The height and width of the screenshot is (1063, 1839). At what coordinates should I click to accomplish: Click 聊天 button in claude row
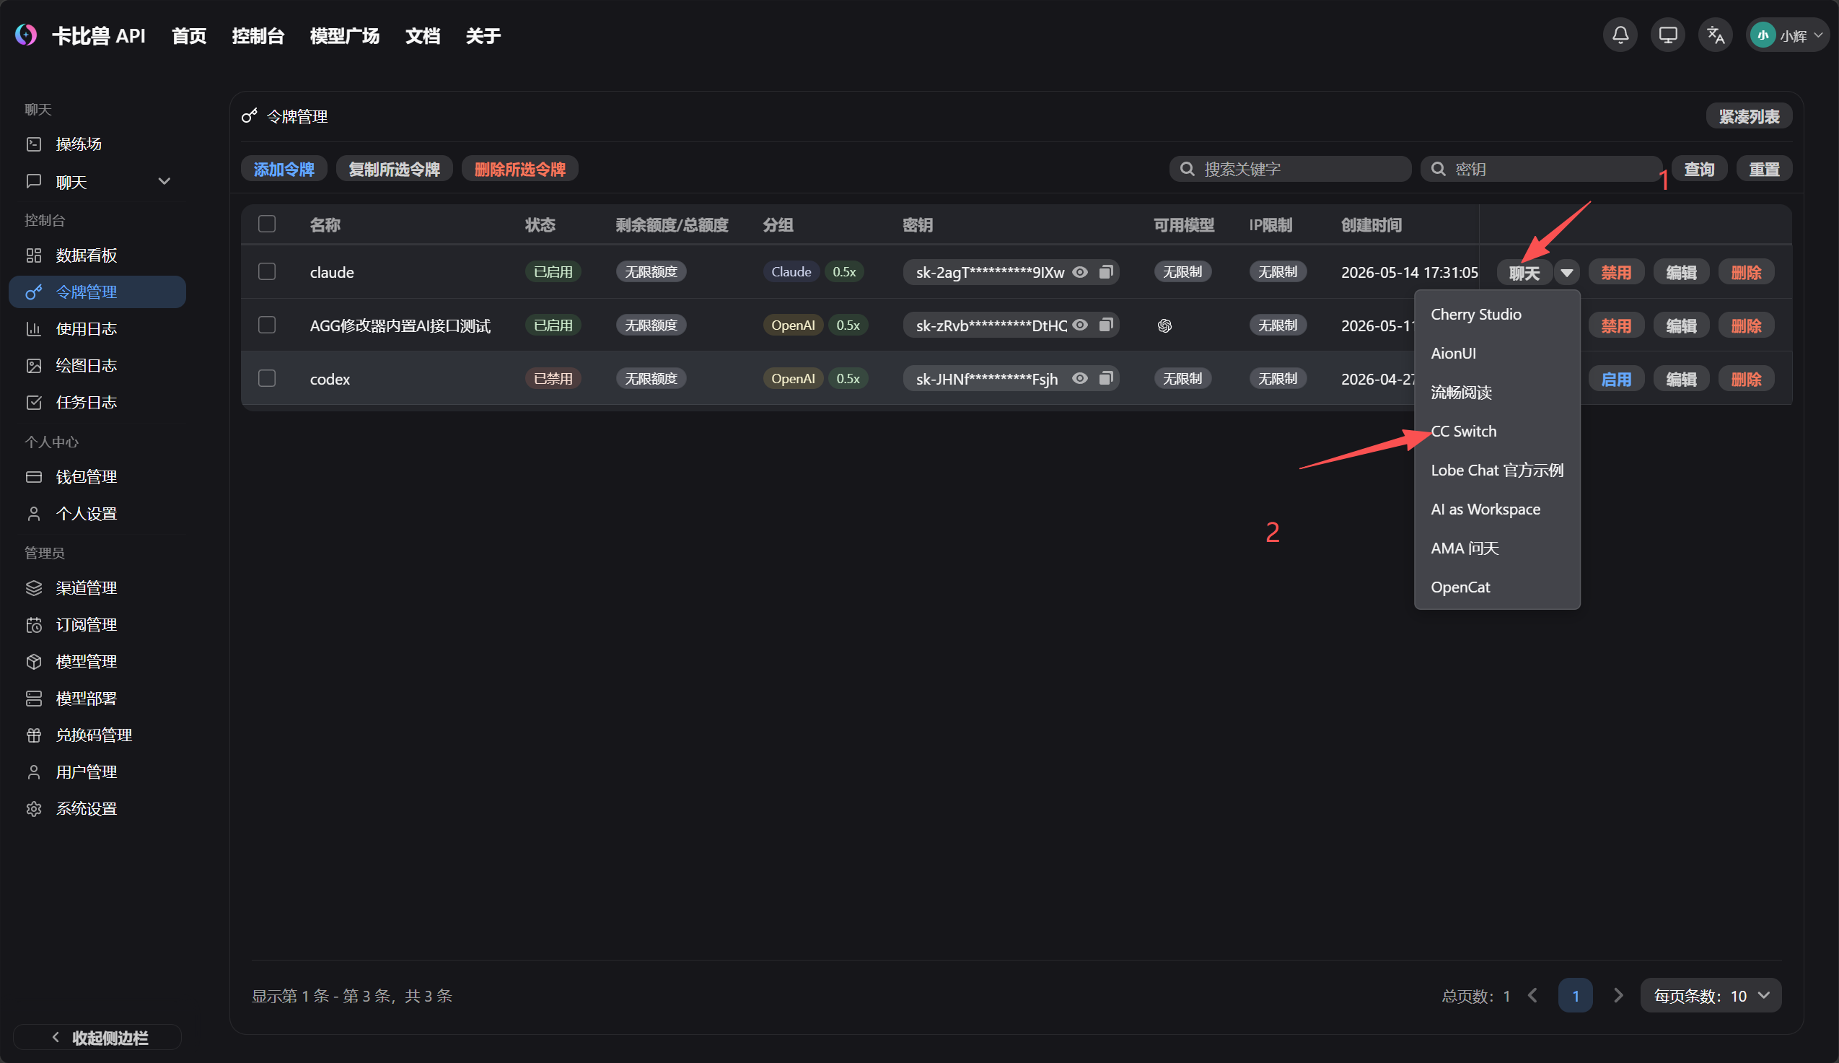[x=1524, y=272]
